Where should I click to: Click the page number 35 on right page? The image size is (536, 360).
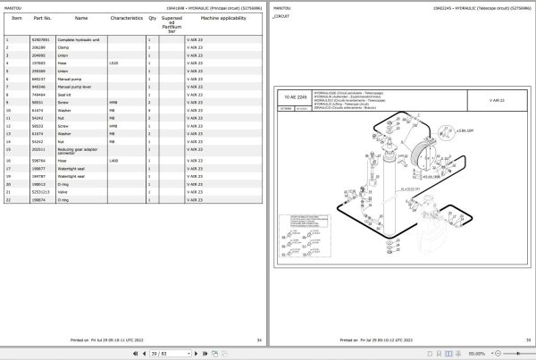point(529,340)
